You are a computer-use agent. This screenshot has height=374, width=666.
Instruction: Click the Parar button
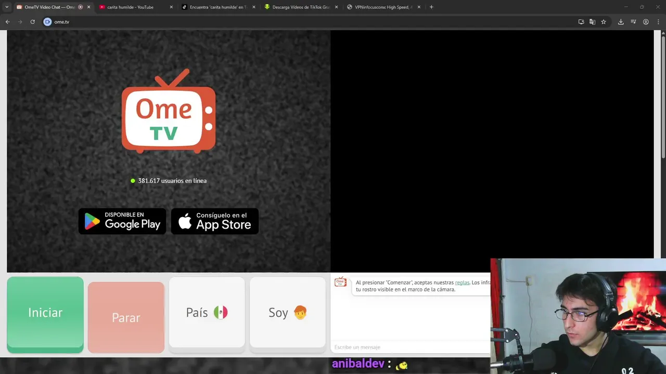(x=126, y=317)
